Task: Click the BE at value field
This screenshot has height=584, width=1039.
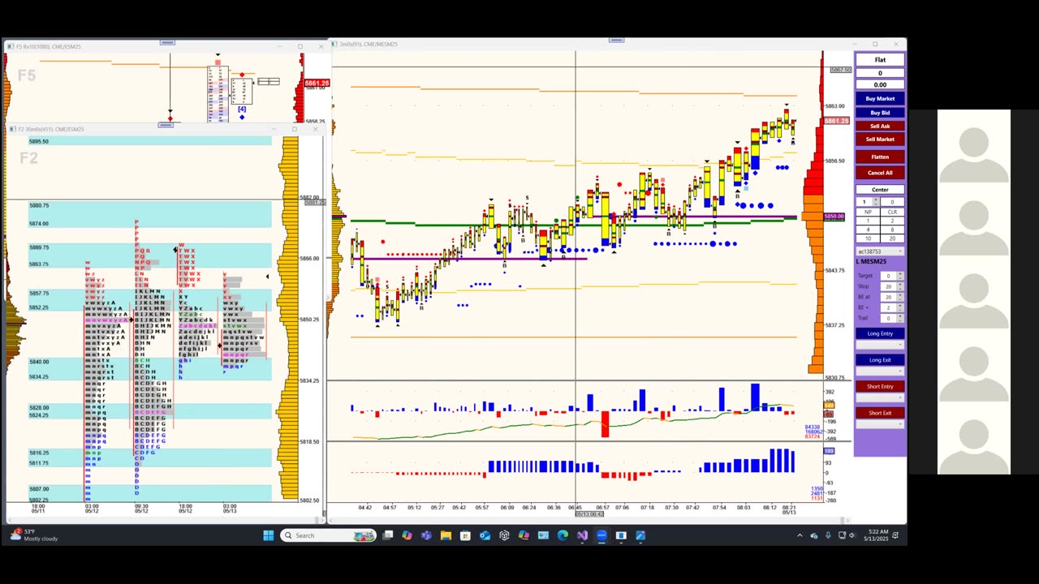Action: [x=888, y=297]
